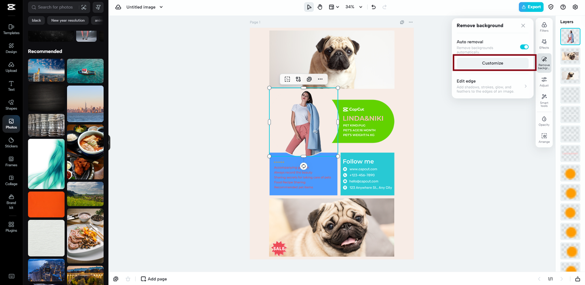Duplicate the selected image from the floating toolbar
Screen dimensions: 585x285
[309, 79]
